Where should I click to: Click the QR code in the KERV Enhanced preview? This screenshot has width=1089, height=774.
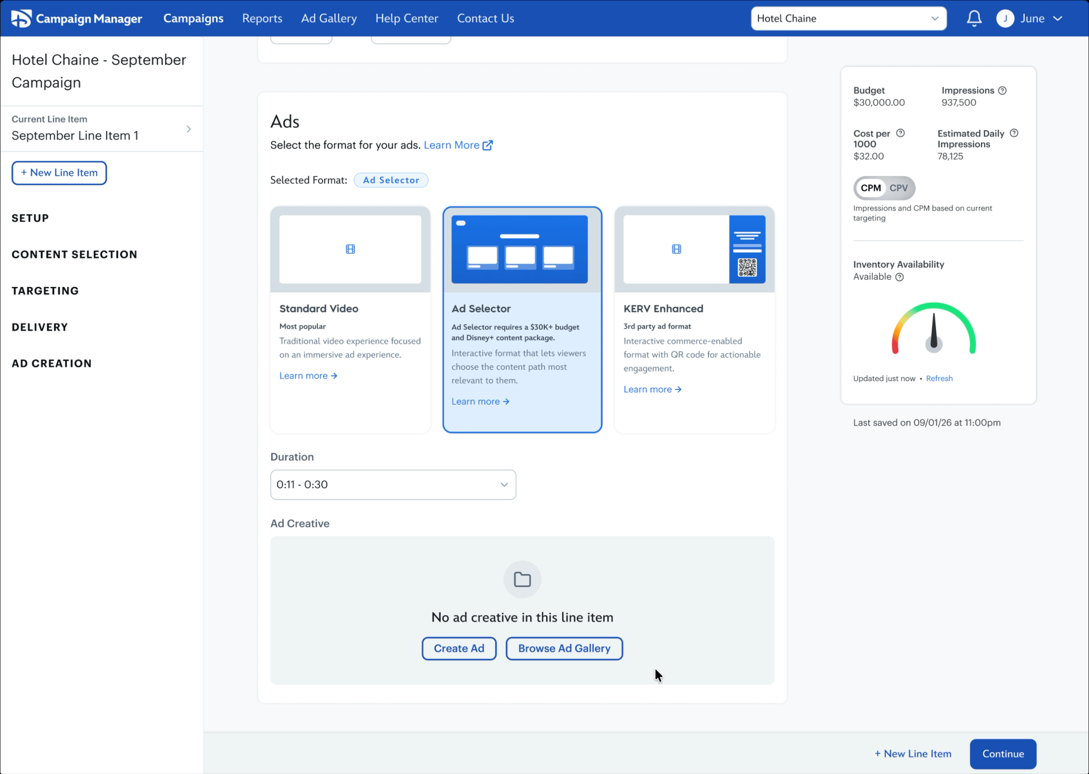(x=747, y=268)
